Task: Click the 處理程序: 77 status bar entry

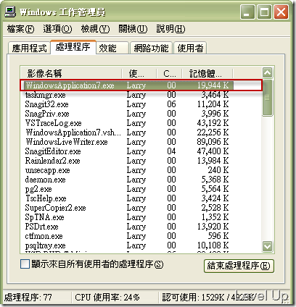Action: coord(28,297)
